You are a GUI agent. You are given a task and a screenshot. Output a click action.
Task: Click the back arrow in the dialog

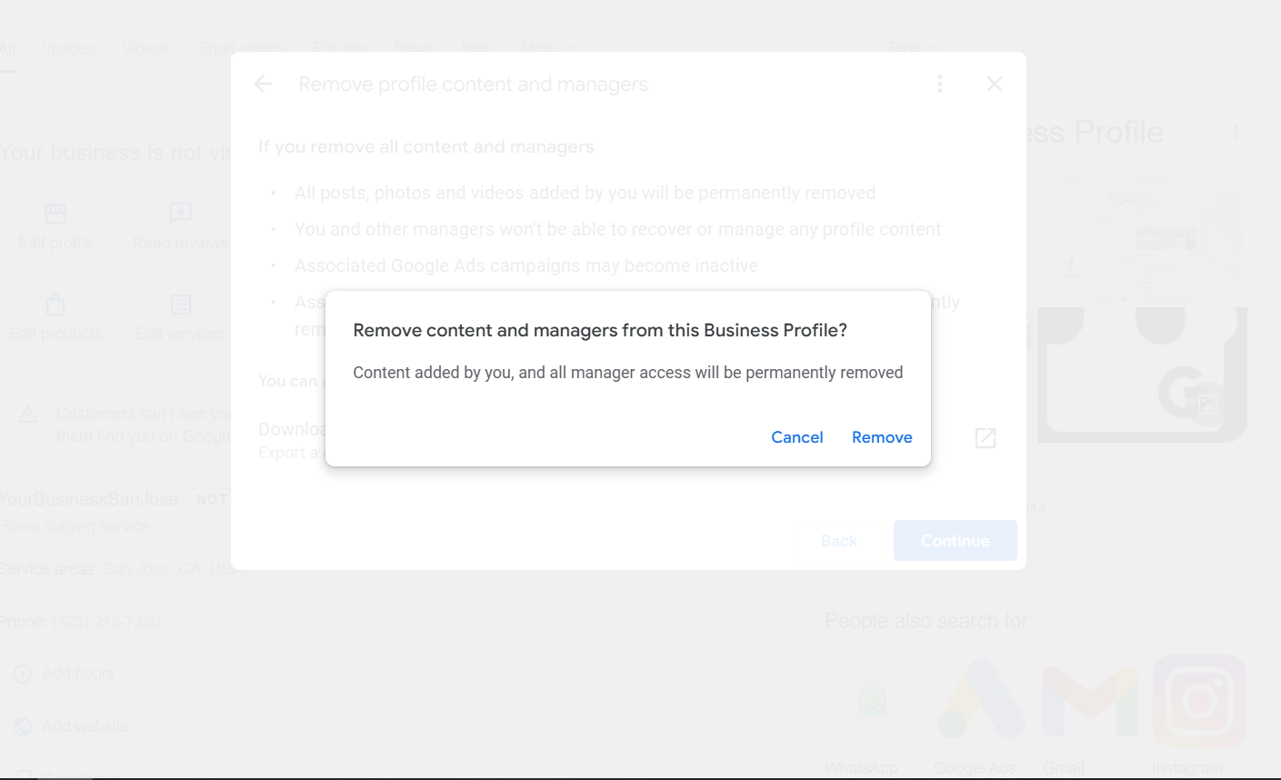(x=263, y=84)
